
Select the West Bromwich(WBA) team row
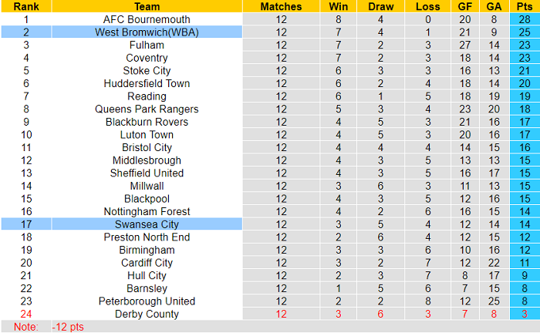coord(147,32)
